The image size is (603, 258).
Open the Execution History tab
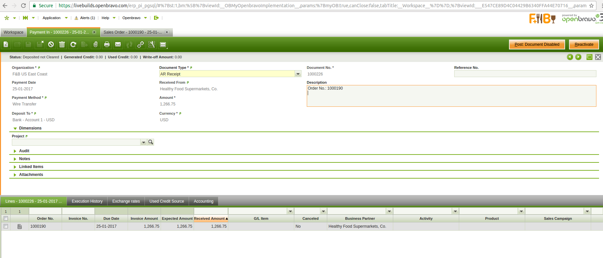[87, 201]
